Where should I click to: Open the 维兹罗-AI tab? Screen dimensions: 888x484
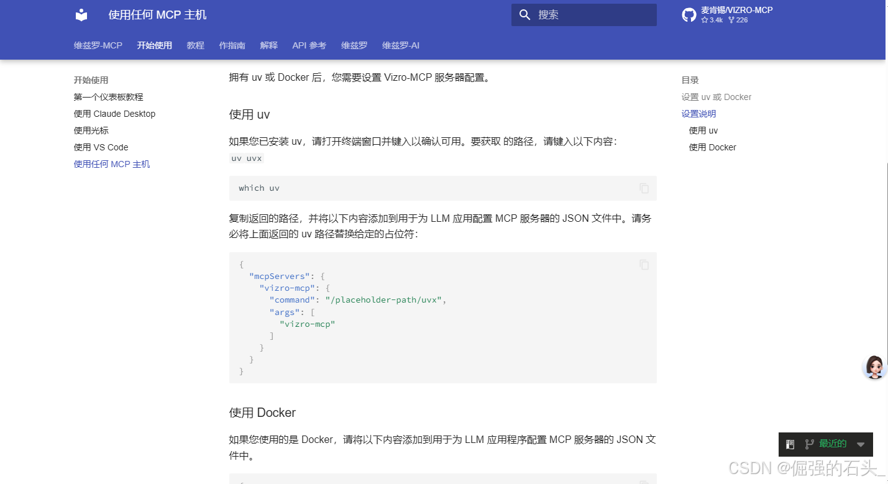[401, 45]
